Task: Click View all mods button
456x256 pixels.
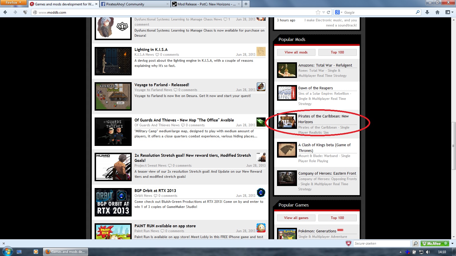Action: [x=296, y=52]
